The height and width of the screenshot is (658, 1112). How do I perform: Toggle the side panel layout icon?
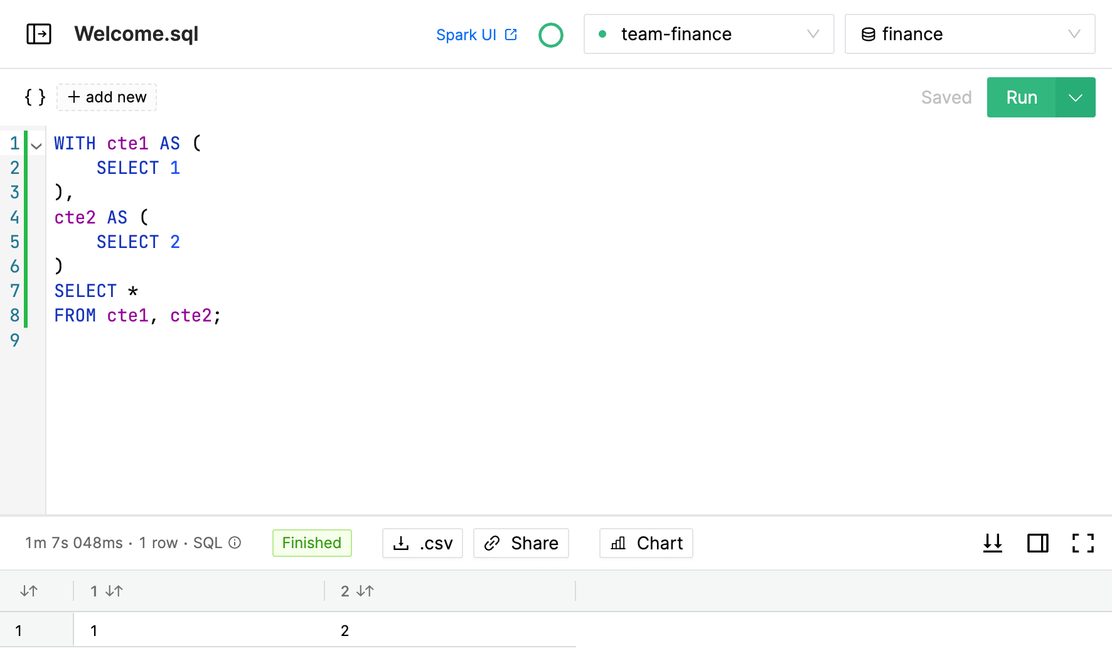pyautogui.click(x=1038, y=543)
